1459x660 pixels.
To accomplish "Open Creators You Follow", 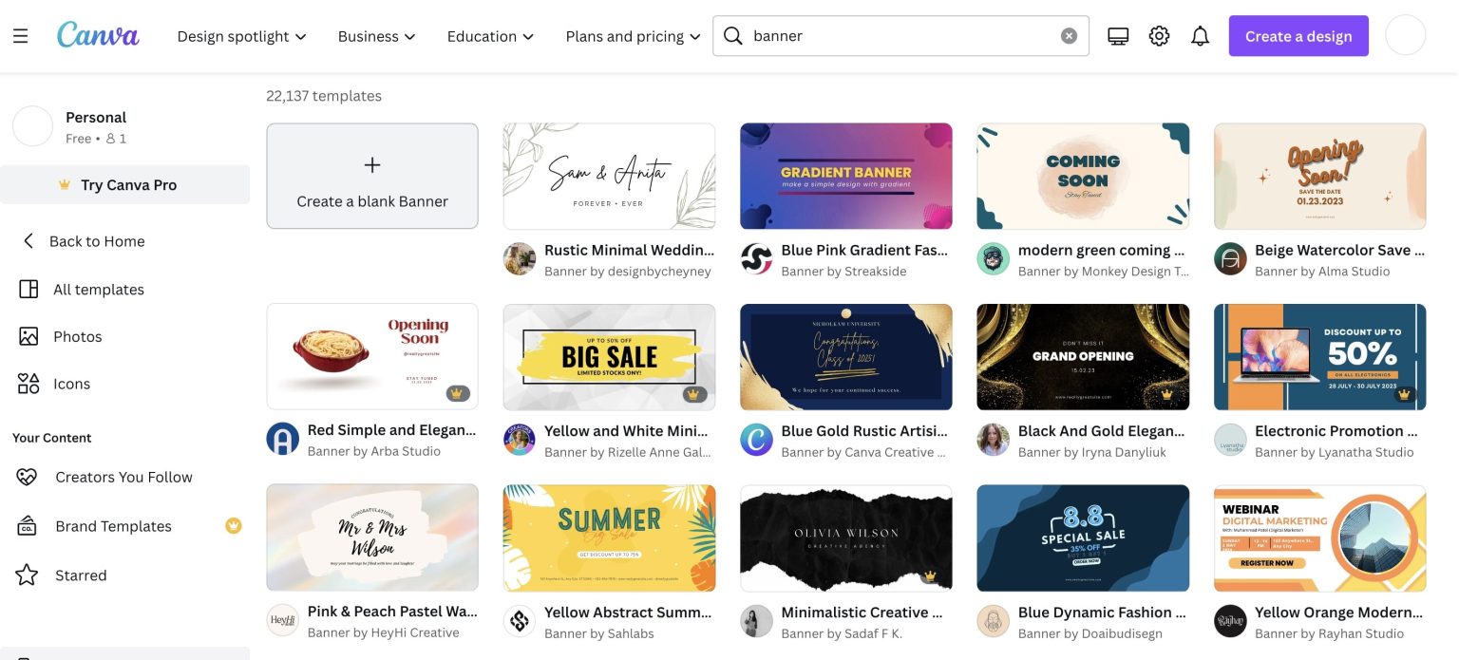I will (x=123, y=477).
